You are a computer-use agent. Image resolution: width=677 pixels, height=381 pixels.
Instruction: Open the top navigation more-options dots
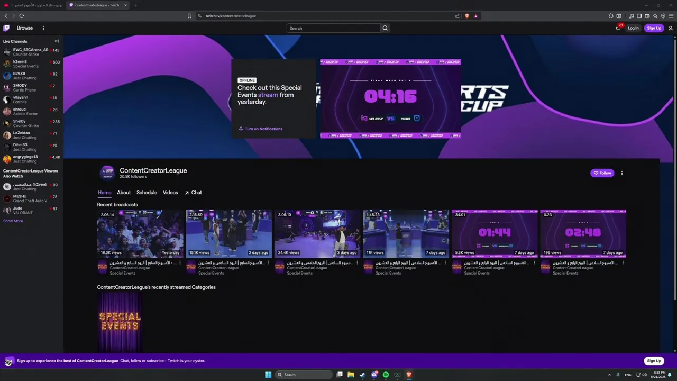pyautogui.click(x=43, y=28)
